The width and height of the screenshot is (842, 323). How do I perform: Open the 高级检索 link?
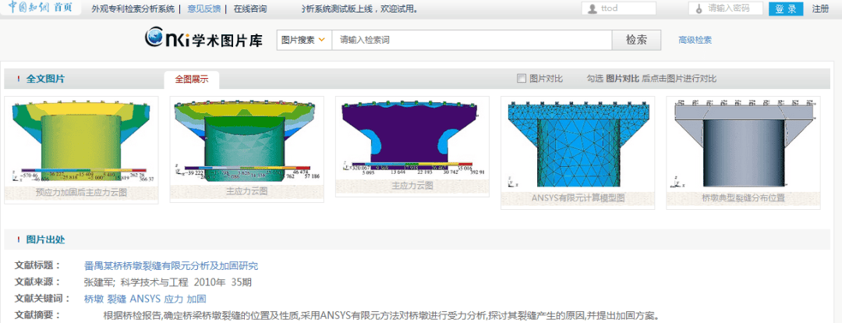[x=695, y=41]
